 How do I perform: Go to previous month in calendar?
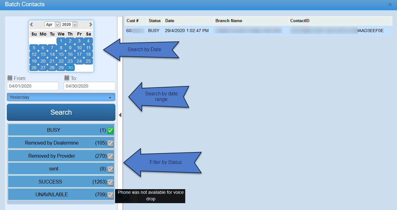[31, 25]
